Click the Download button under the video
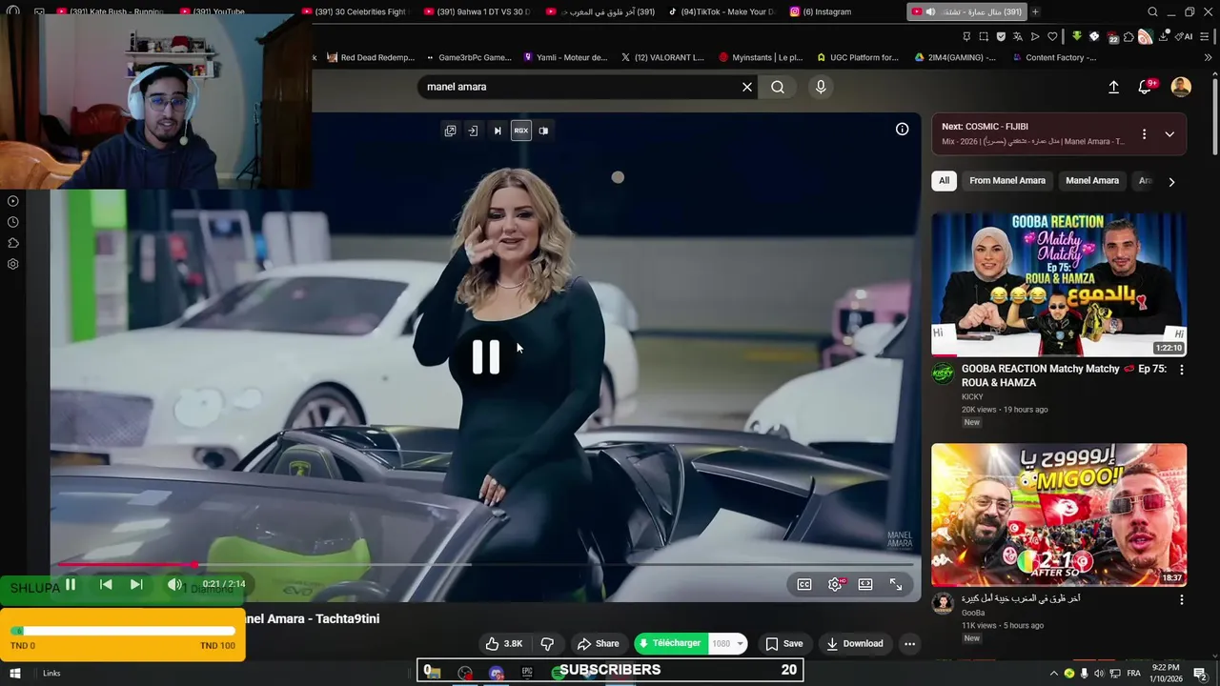This screenshot has width=1220, height=686. pos(855,643)
